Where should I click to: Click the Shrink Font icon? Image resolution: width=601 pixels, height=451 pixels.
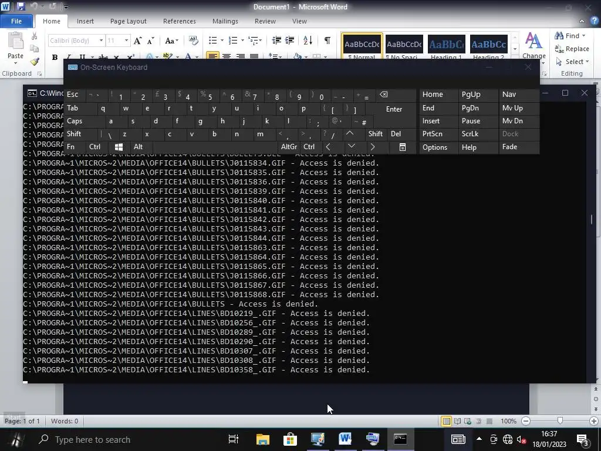tap(151, 41)
